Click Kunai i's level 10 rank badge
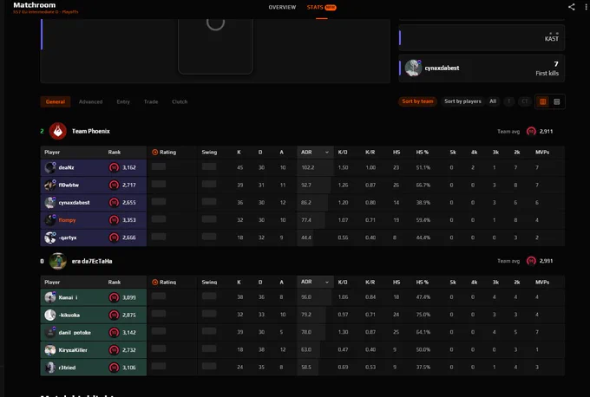The image size is (590, 397). click(x=114, y=297)
